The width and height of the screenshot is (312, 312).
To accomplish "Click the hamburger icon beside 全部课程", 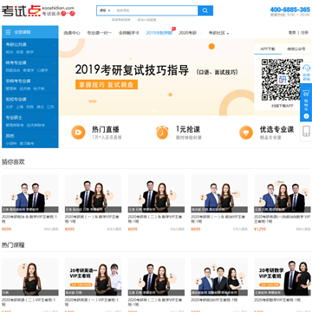I will coord(8,32).
